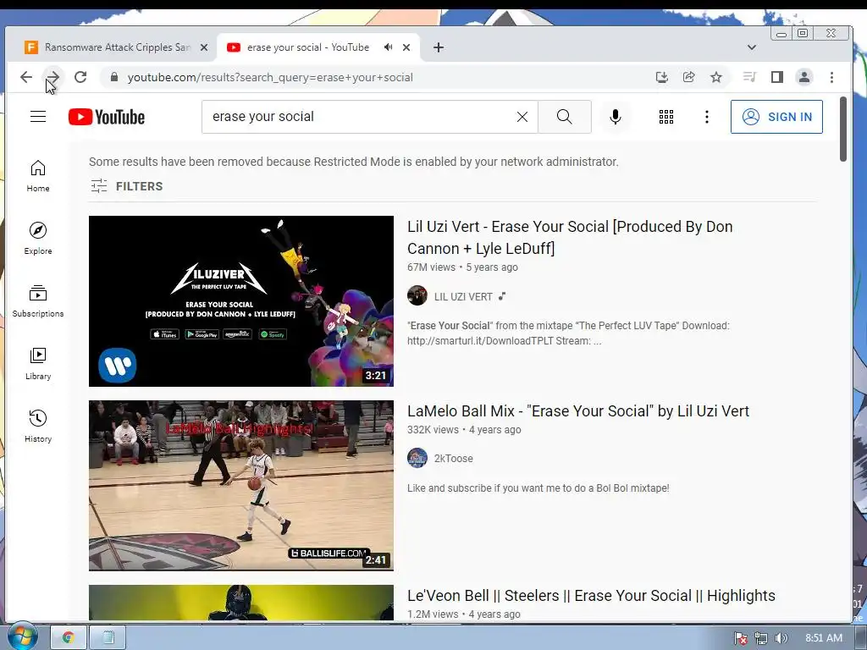
Task: Click LIL UZI VERT channel avatar
Action: pos(417,295)
